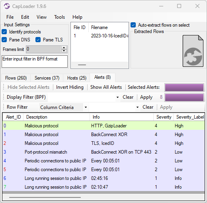Click the Selected Alerts purple progress bar
Image resolution: width=207 pixels, height=203 pixels.
[x=184, y=88]
